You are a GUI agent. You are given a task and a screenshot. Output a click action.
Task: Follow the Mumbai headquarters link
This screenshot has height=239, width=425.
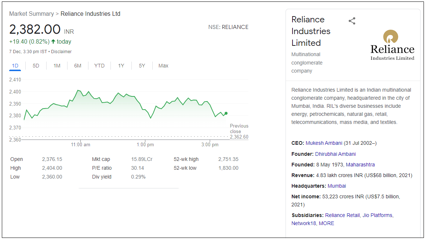tap(337, 186)
